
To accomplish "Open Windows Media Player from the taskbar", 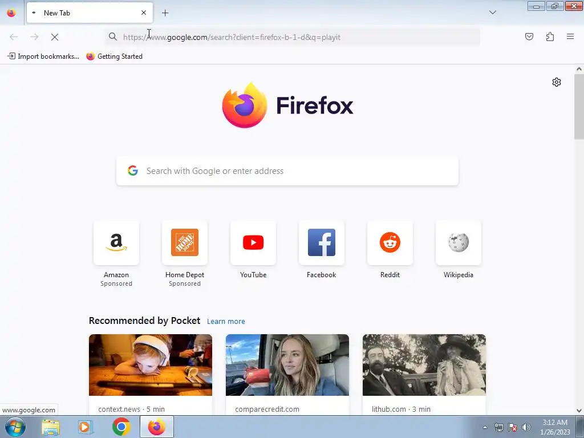I will [x=86, y=427].
